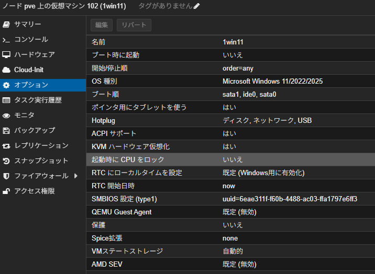Select the ACPI サポート row
Screen dimensions: 375x274
[230, 133]
